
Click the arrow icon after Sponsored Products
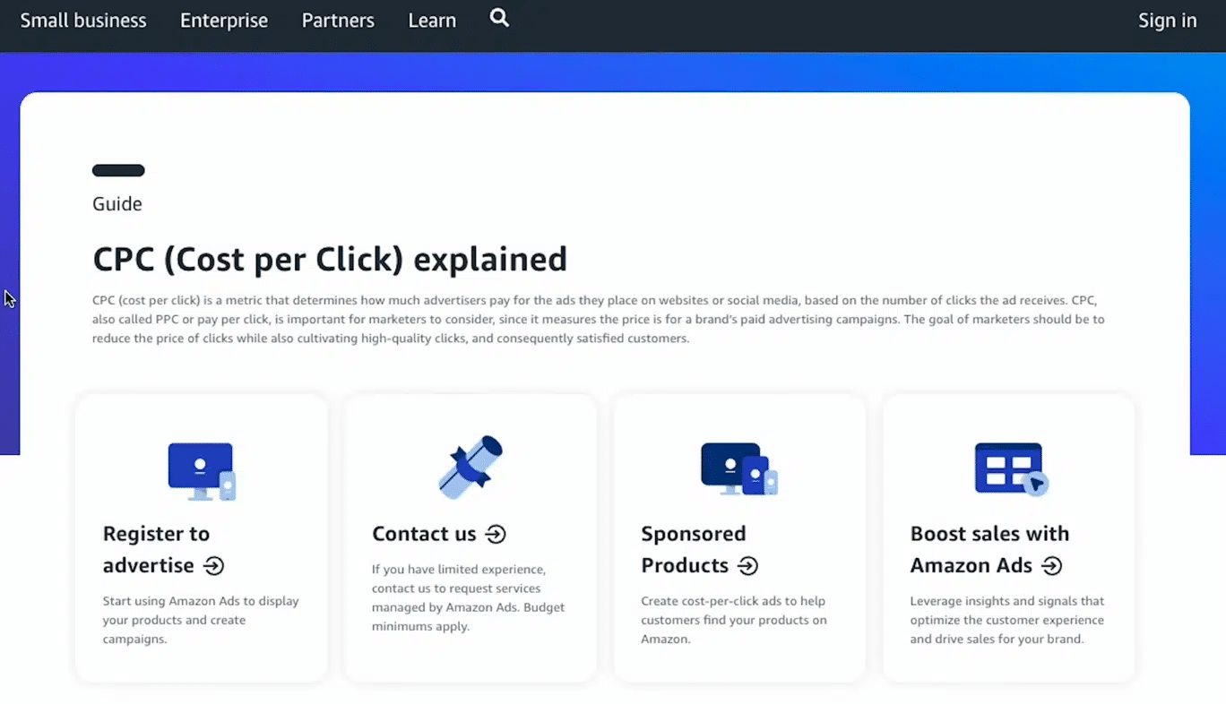point(747,566)
